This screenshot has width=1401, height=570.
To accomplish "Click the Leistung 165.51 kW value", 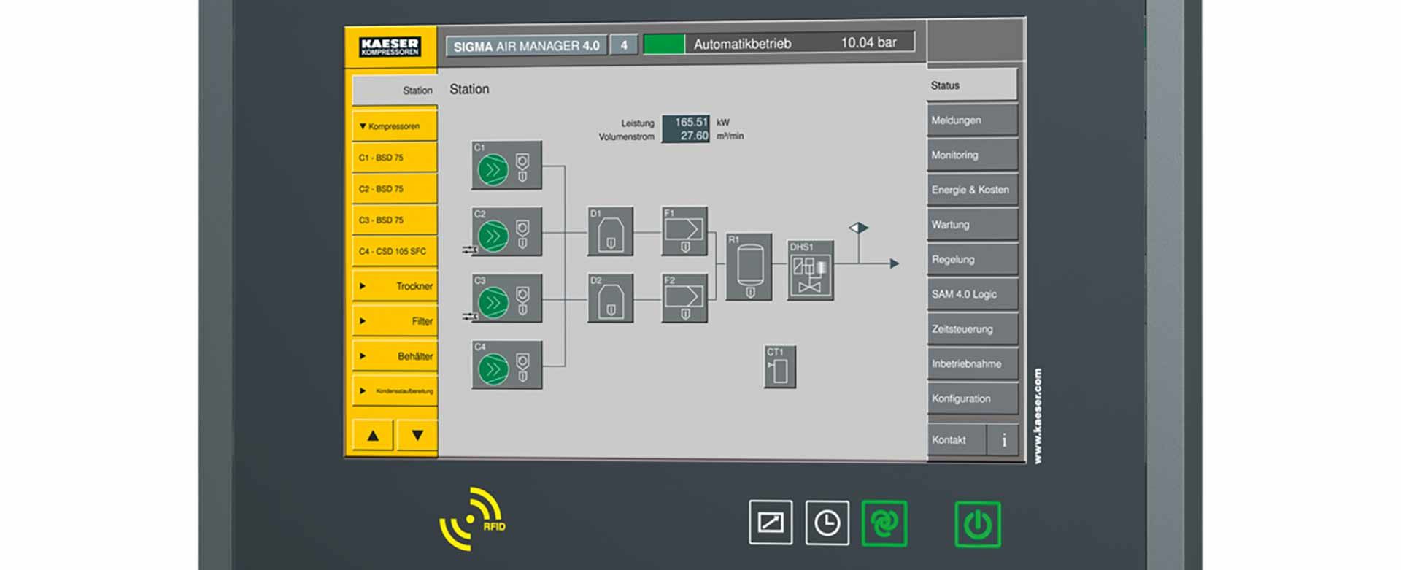I will 685,122.
